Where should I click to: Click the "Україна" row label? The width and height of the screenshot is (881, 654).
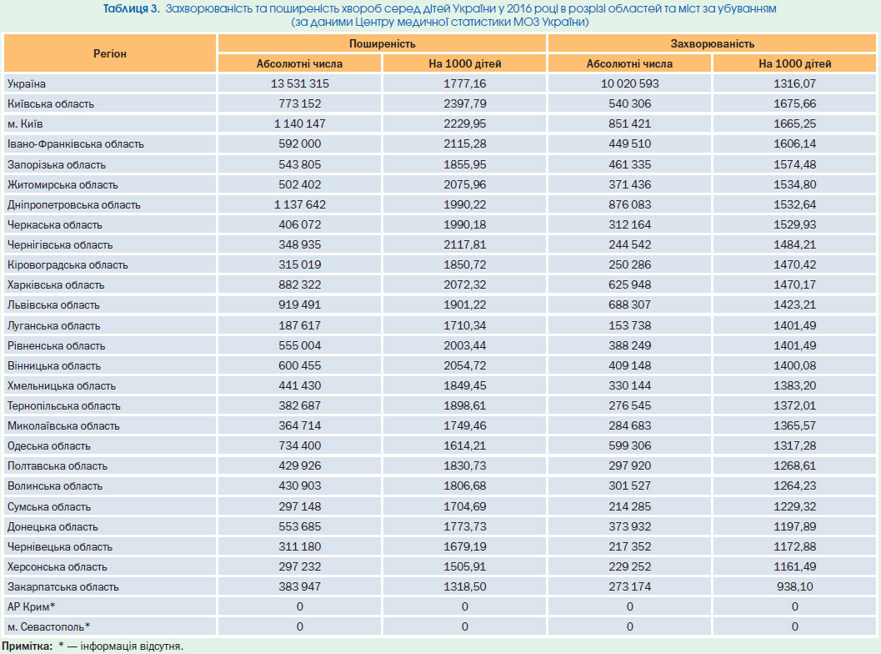27,83
